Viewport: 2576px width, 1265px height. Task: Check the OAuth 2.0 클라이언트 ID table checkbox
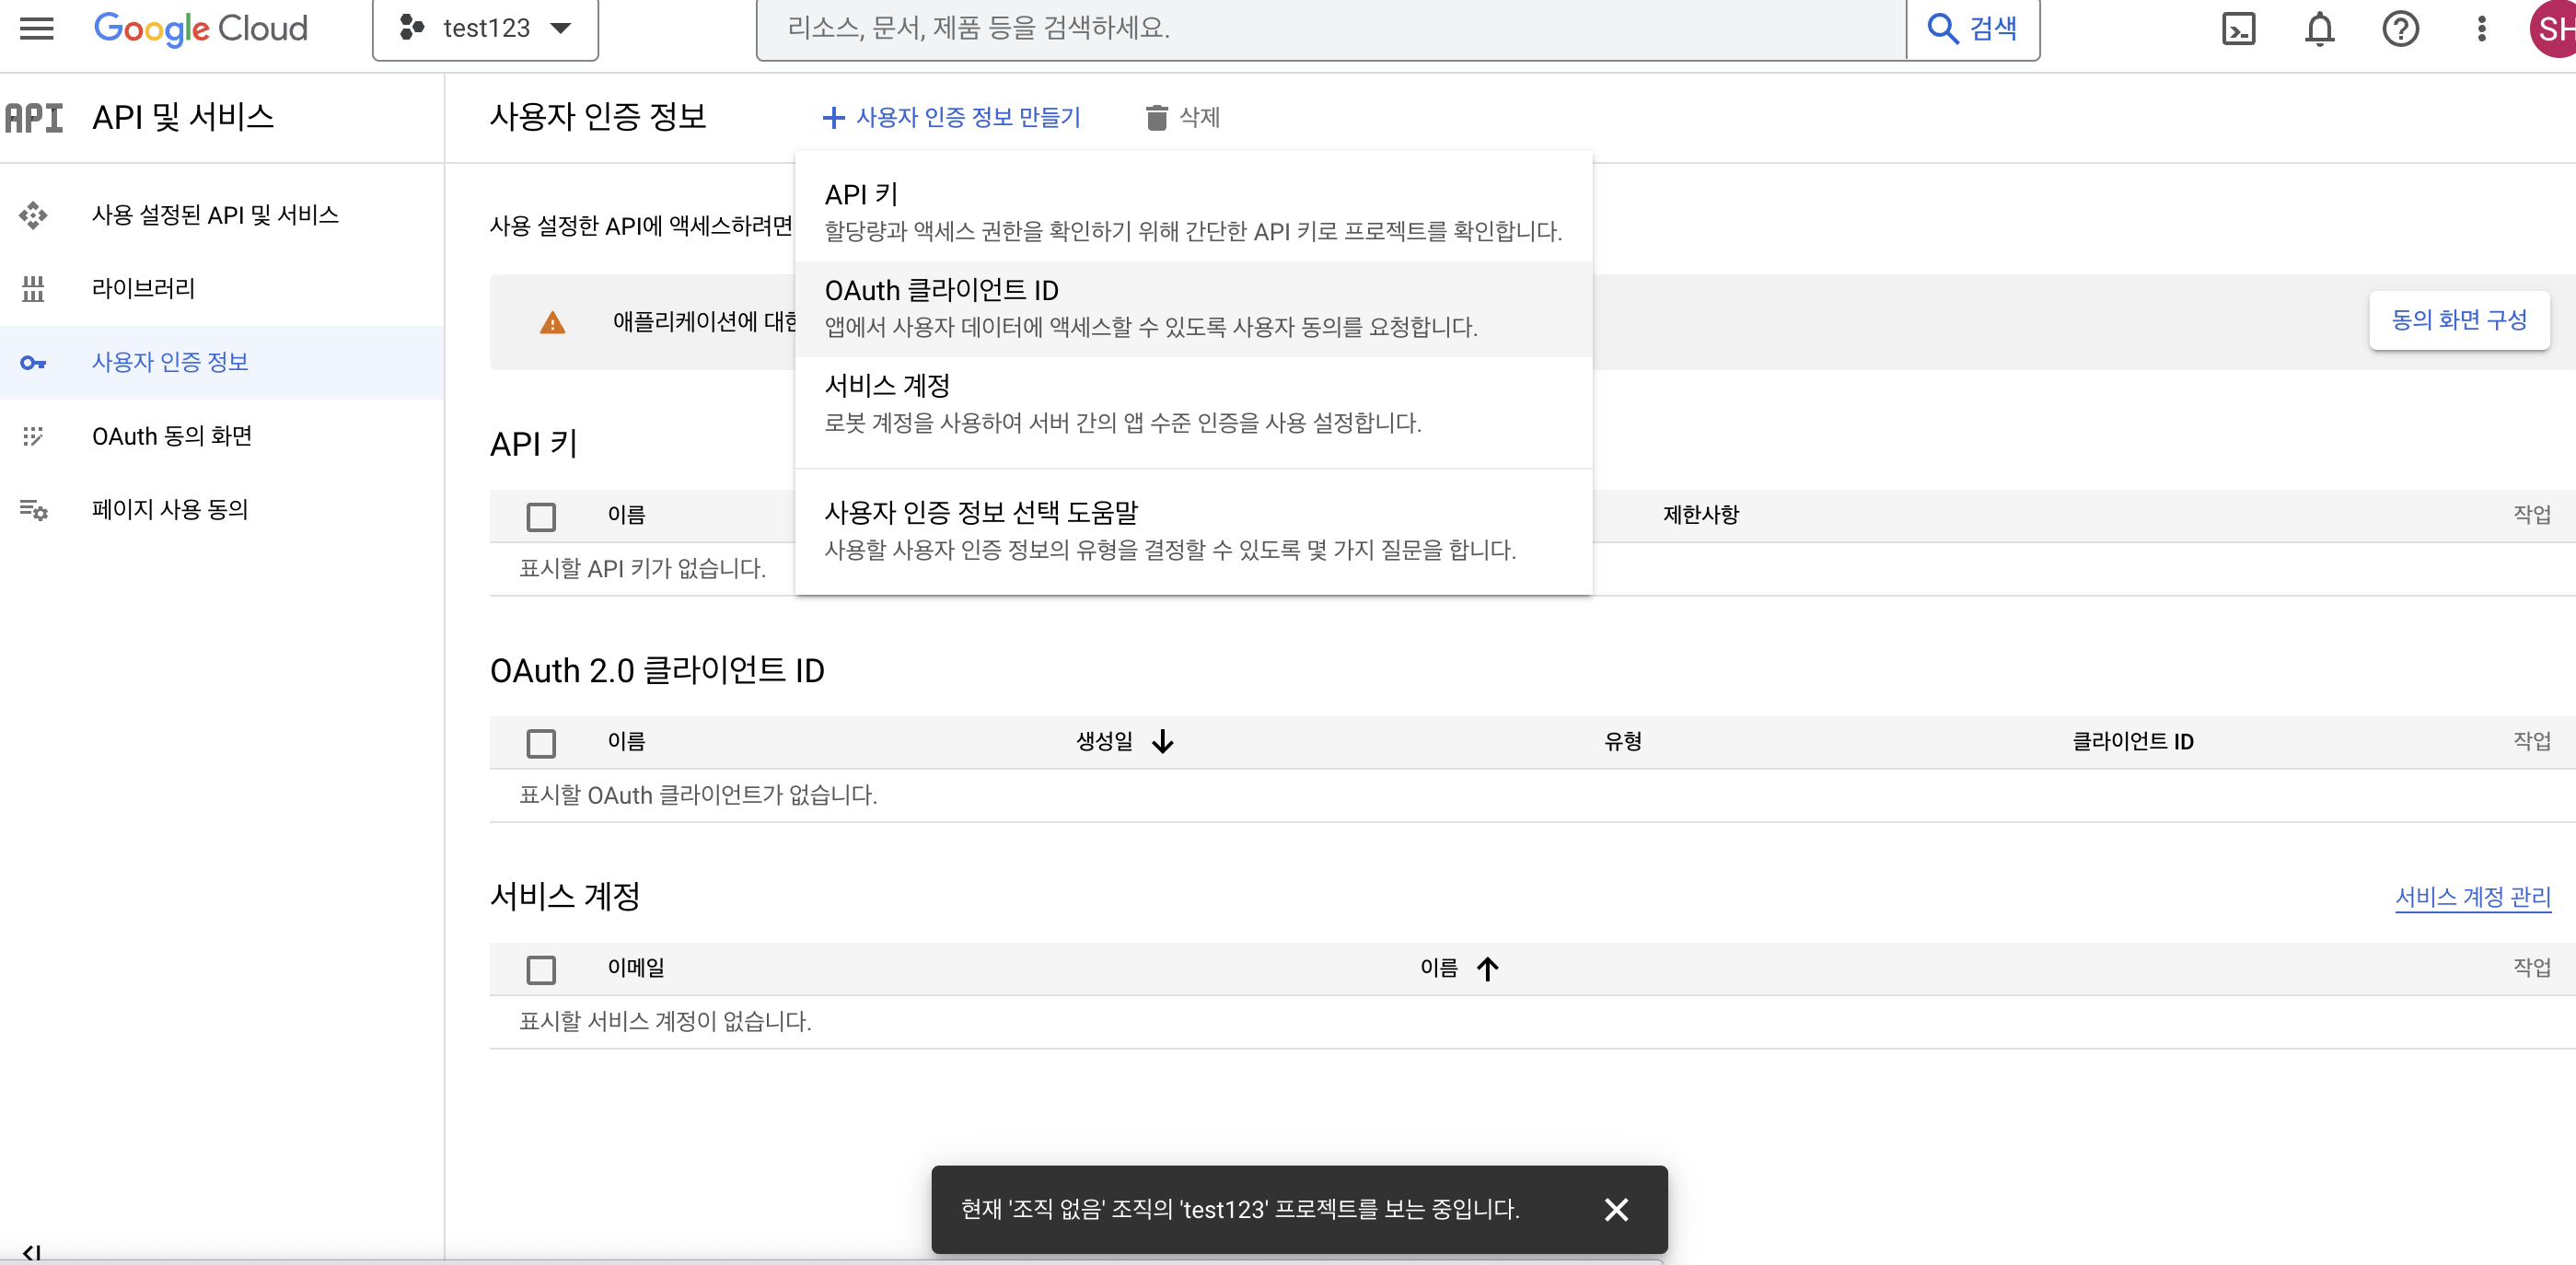(541, 742)
